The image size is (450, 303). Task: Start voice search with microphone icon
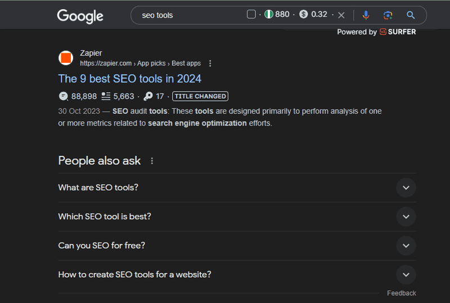366,15
